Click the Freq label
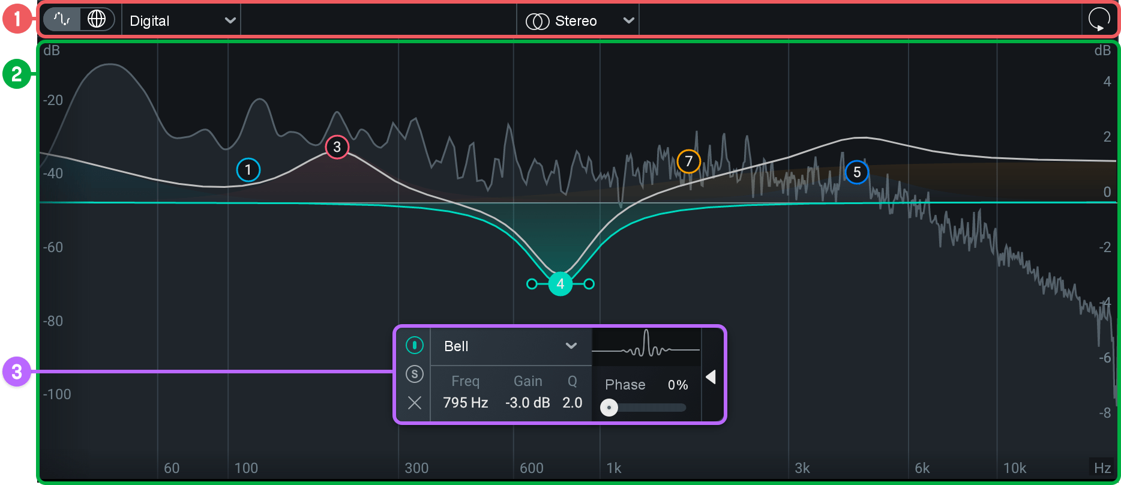Image resolution: width=1121 pixels, height=485 pixels. [466, 381]
